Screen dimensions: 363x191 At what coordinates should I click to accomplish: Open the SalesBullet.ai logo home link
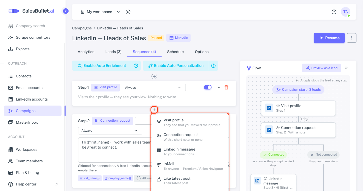(31, 11)
